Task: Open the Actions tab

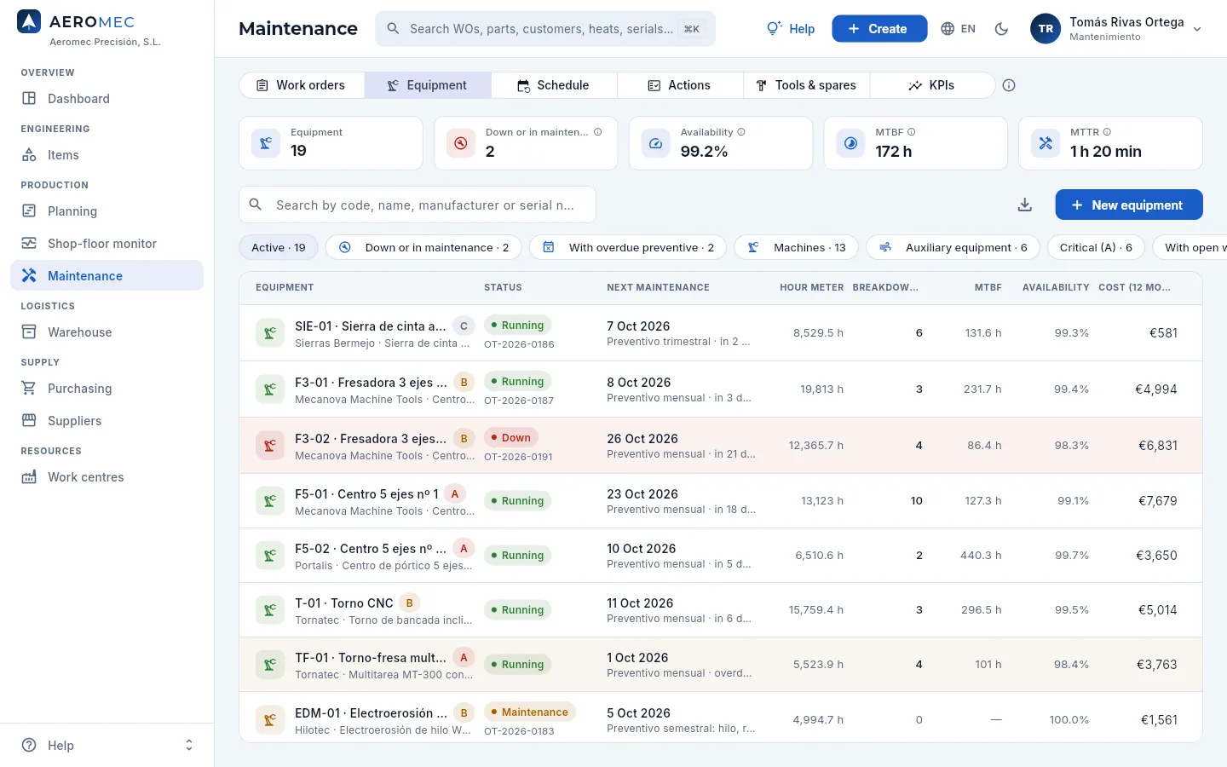Action: pyautogui.click(x=680, y=85)
